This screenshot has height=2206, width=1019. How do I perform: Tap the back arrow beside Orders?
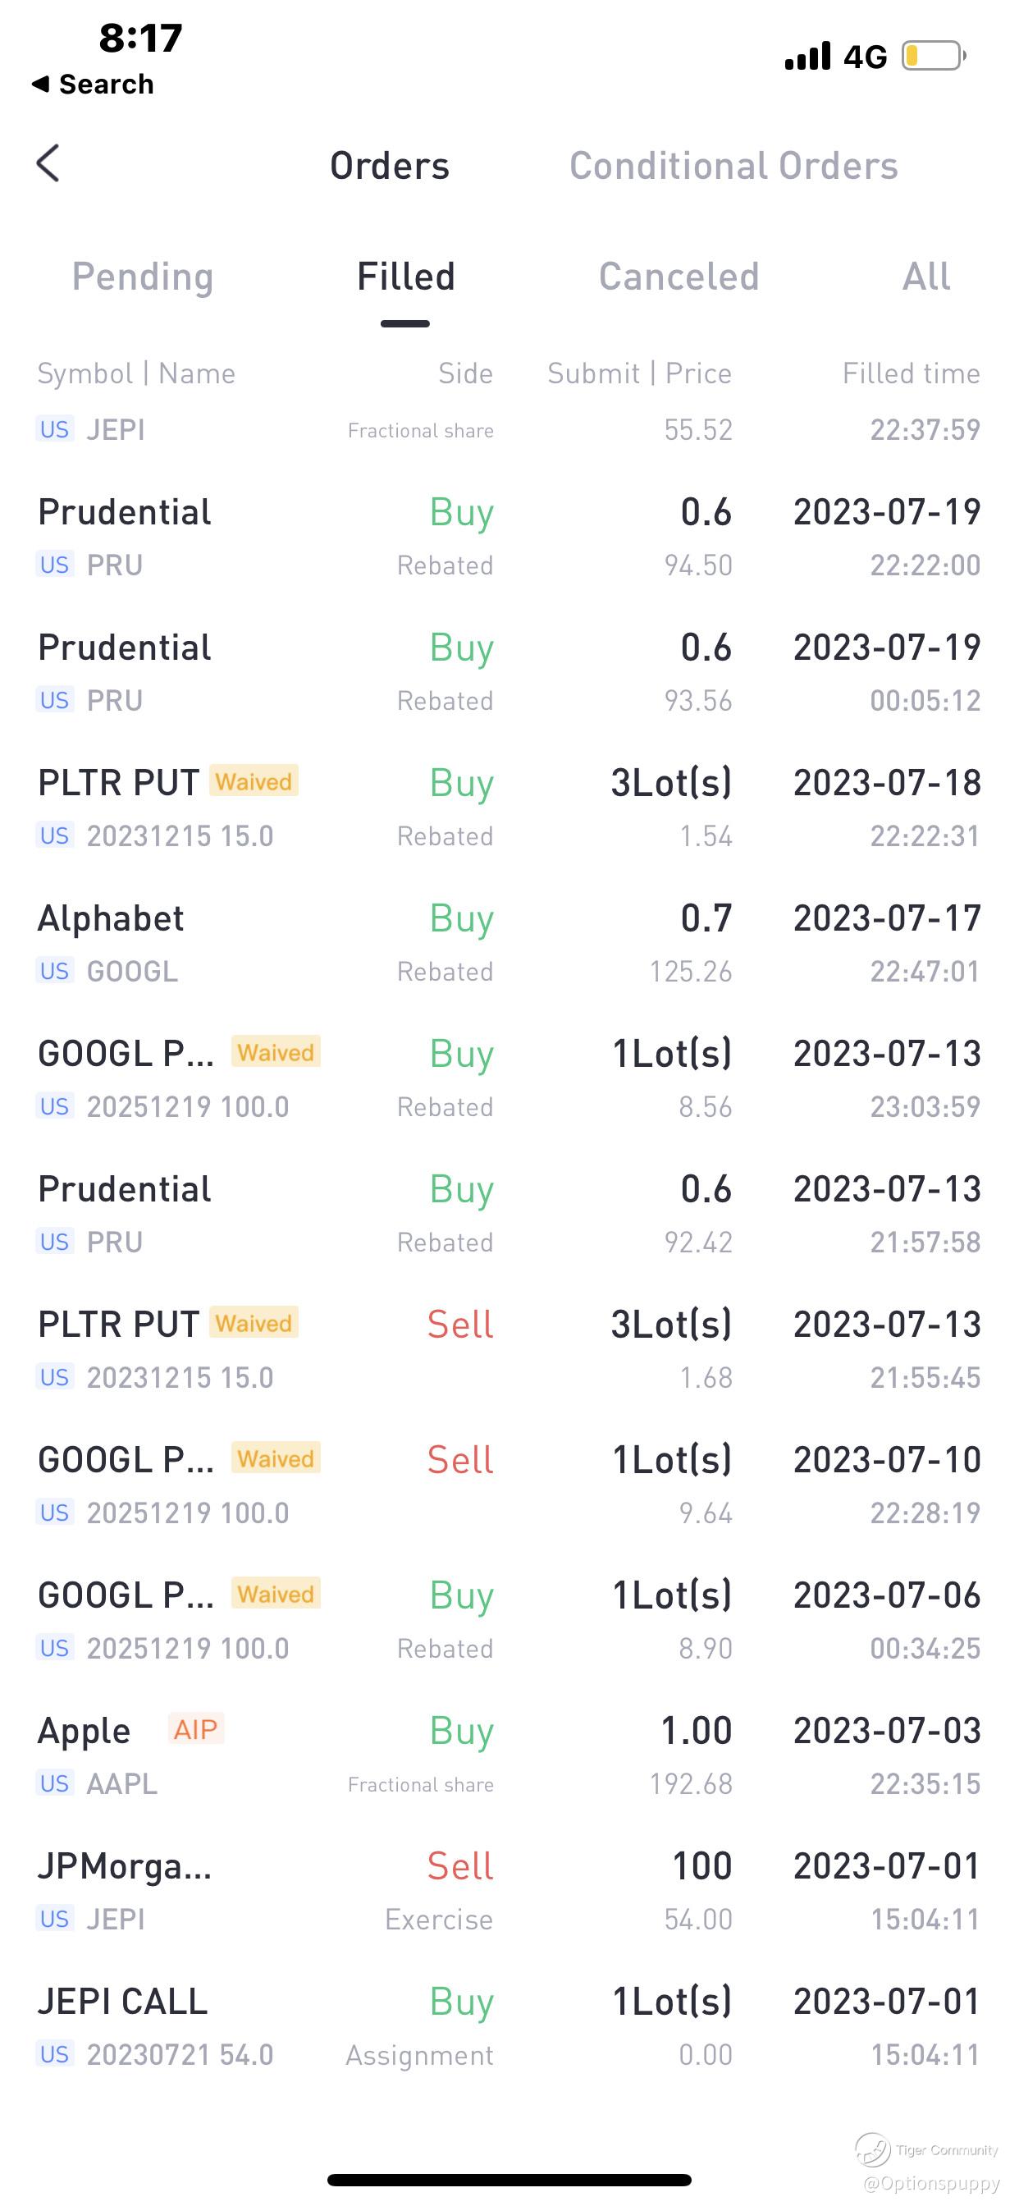[48, 163]
